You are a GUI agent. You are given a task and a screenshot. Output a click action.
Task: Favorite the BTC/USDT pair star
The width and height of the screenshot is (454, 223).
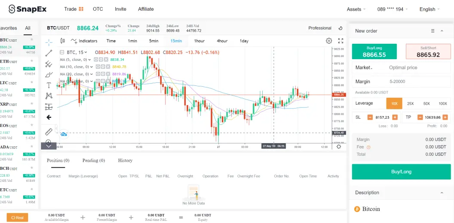tap(31, 39)
